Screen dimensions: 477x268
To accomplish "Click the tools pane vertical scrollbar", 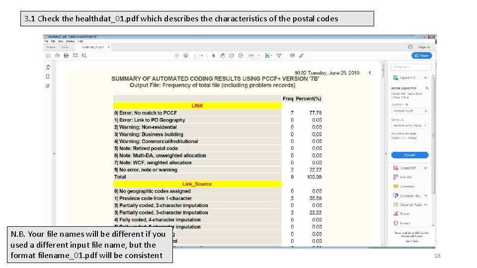I will [433, 150].
